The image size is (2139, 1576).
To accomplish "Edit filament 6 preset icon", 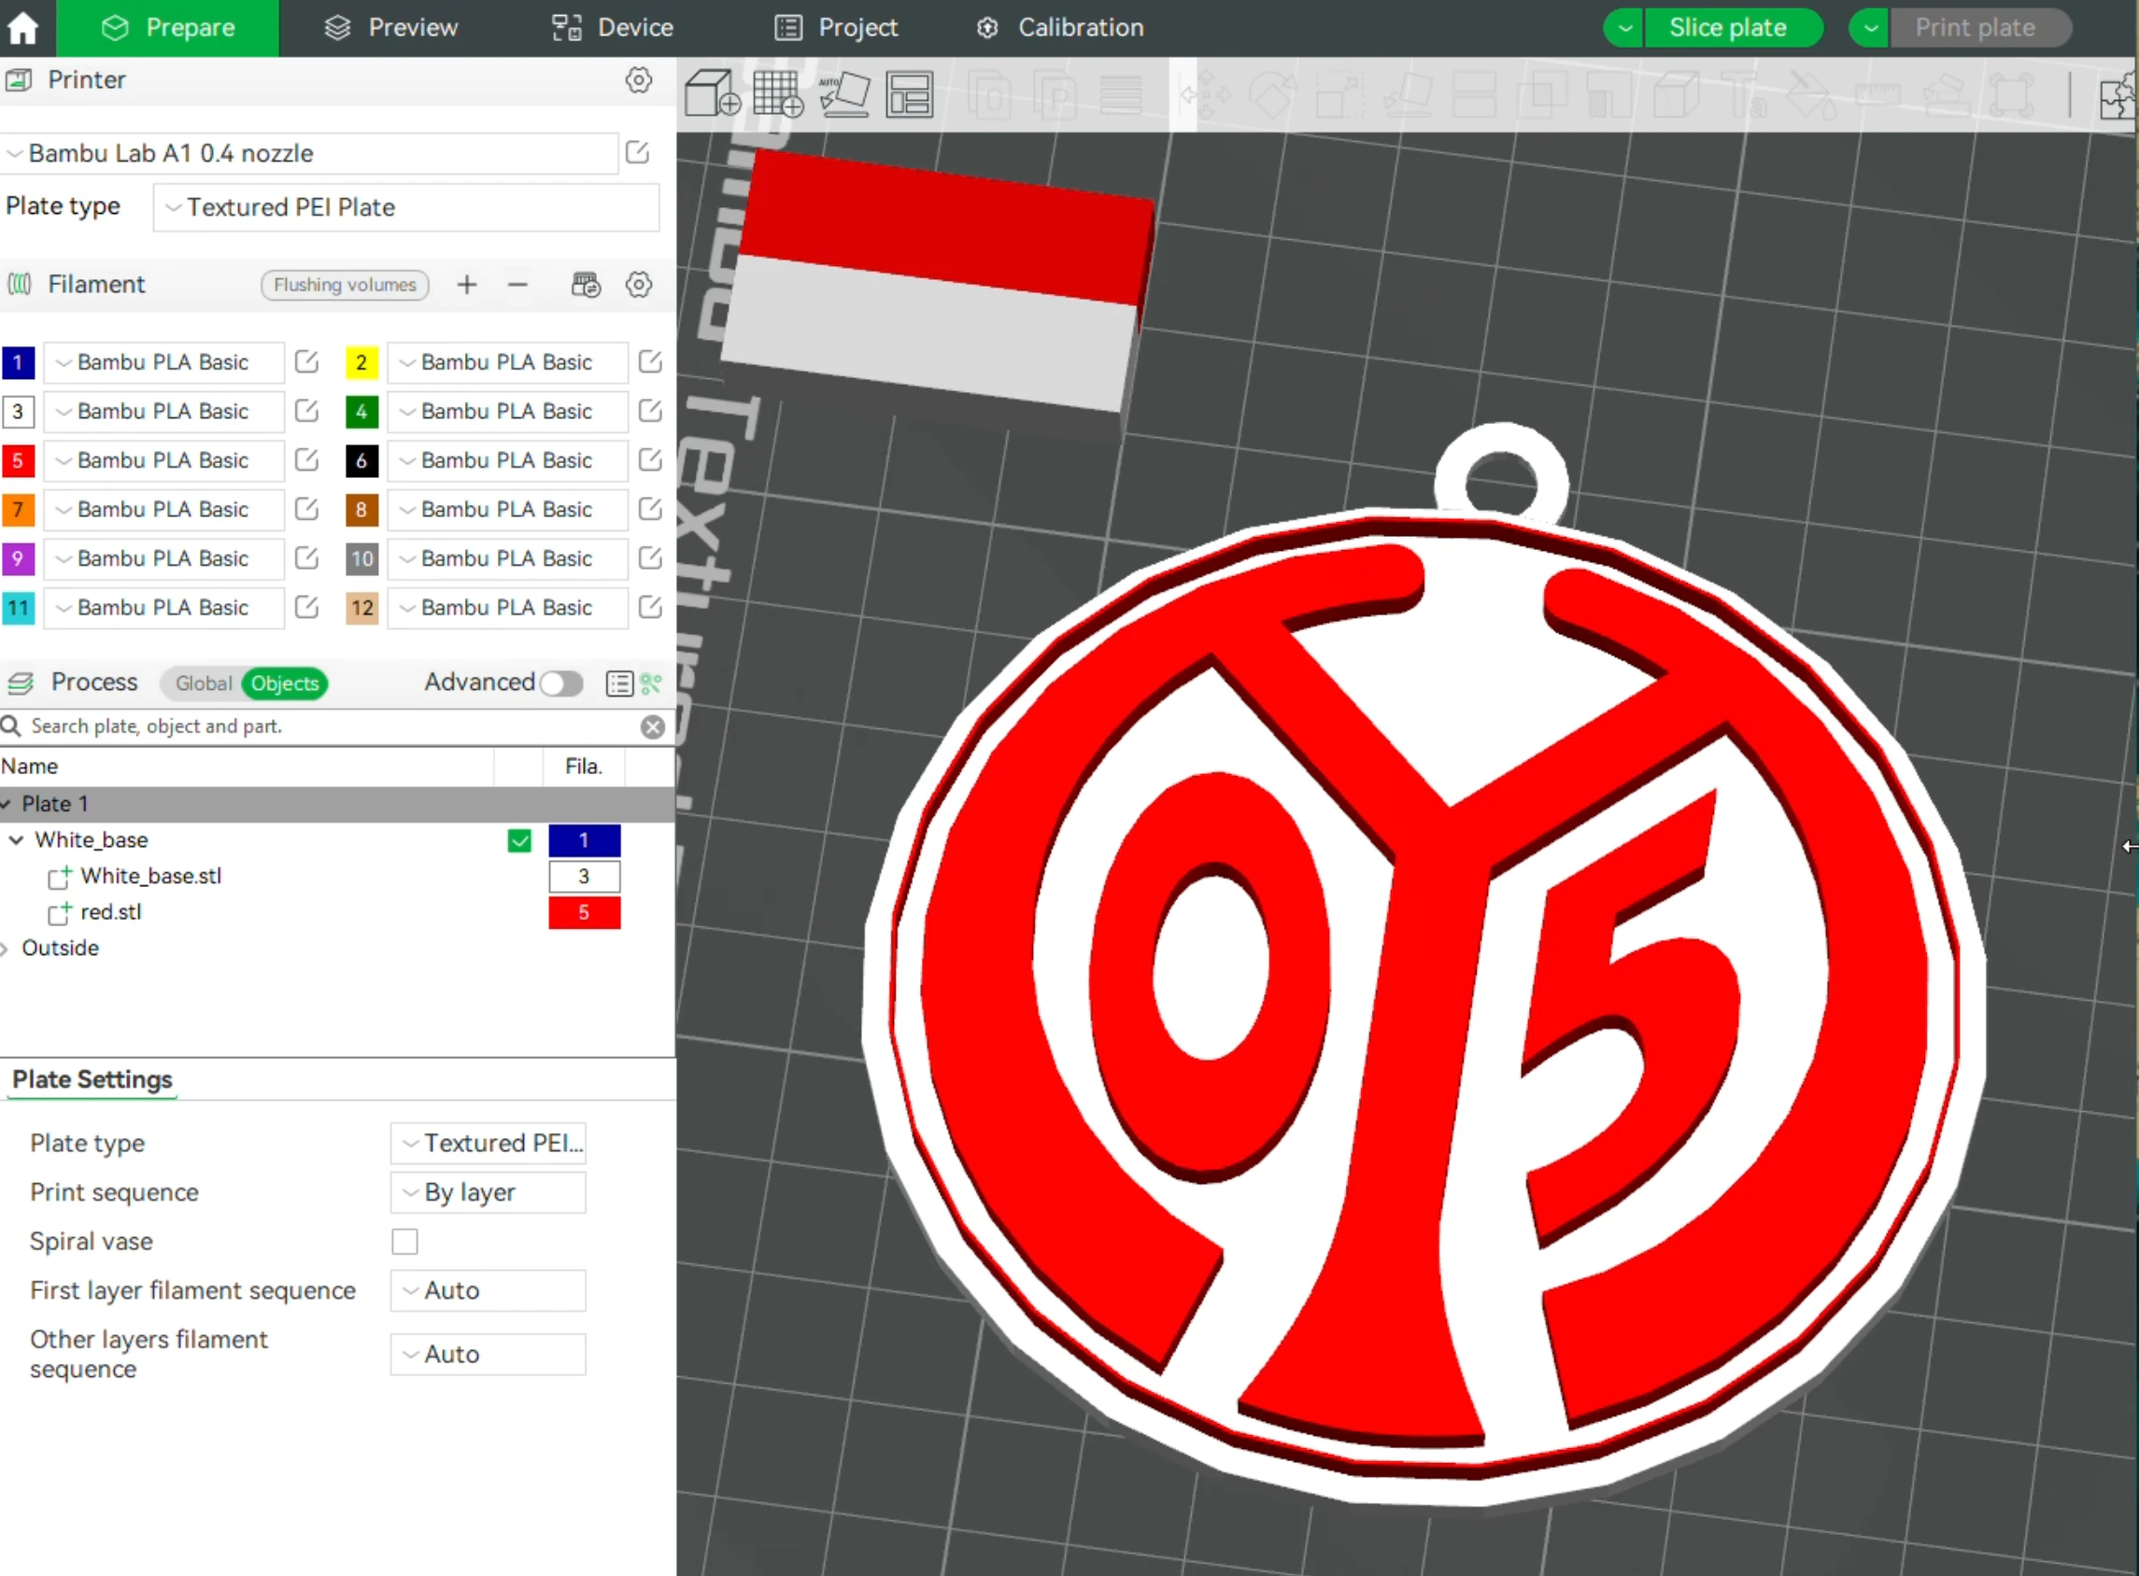I will point(650,461).
